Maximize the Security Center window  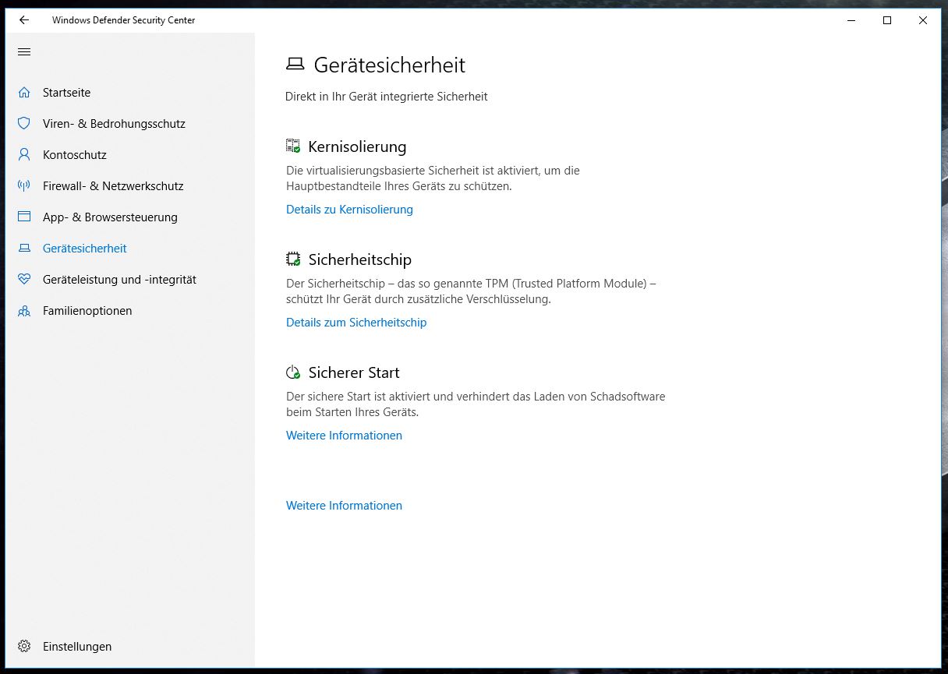pyautogui.click(x=887, y=20)
